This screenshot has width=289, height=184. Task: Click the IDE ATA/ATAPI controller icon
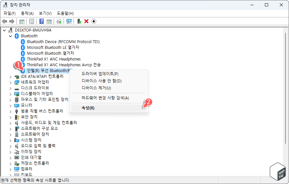(x=17, y=77)
